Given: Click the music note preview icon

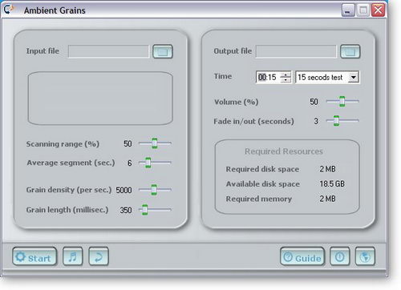Looking at the screenshot, I should pos(73,256).
